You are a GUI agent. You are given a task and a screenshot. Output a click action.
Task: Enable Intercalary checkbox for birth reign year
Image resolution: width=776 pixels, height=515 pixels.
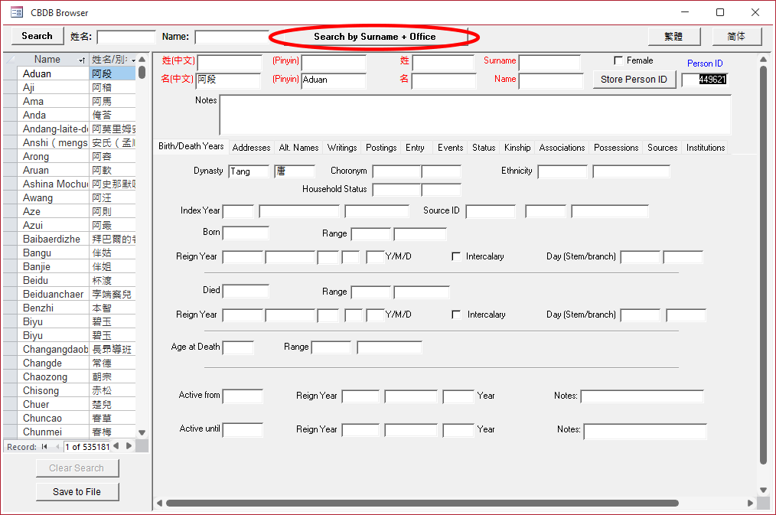457,256
